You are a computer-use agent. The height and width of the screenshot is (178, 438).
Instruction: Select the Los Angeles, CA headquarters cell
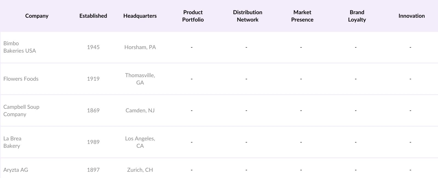pos(140,142)
